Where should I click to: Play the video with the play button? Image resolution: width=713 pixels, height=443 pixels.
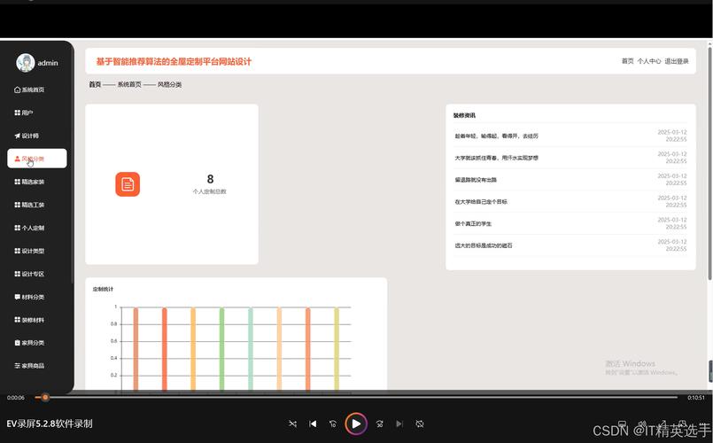pos(356,424)
